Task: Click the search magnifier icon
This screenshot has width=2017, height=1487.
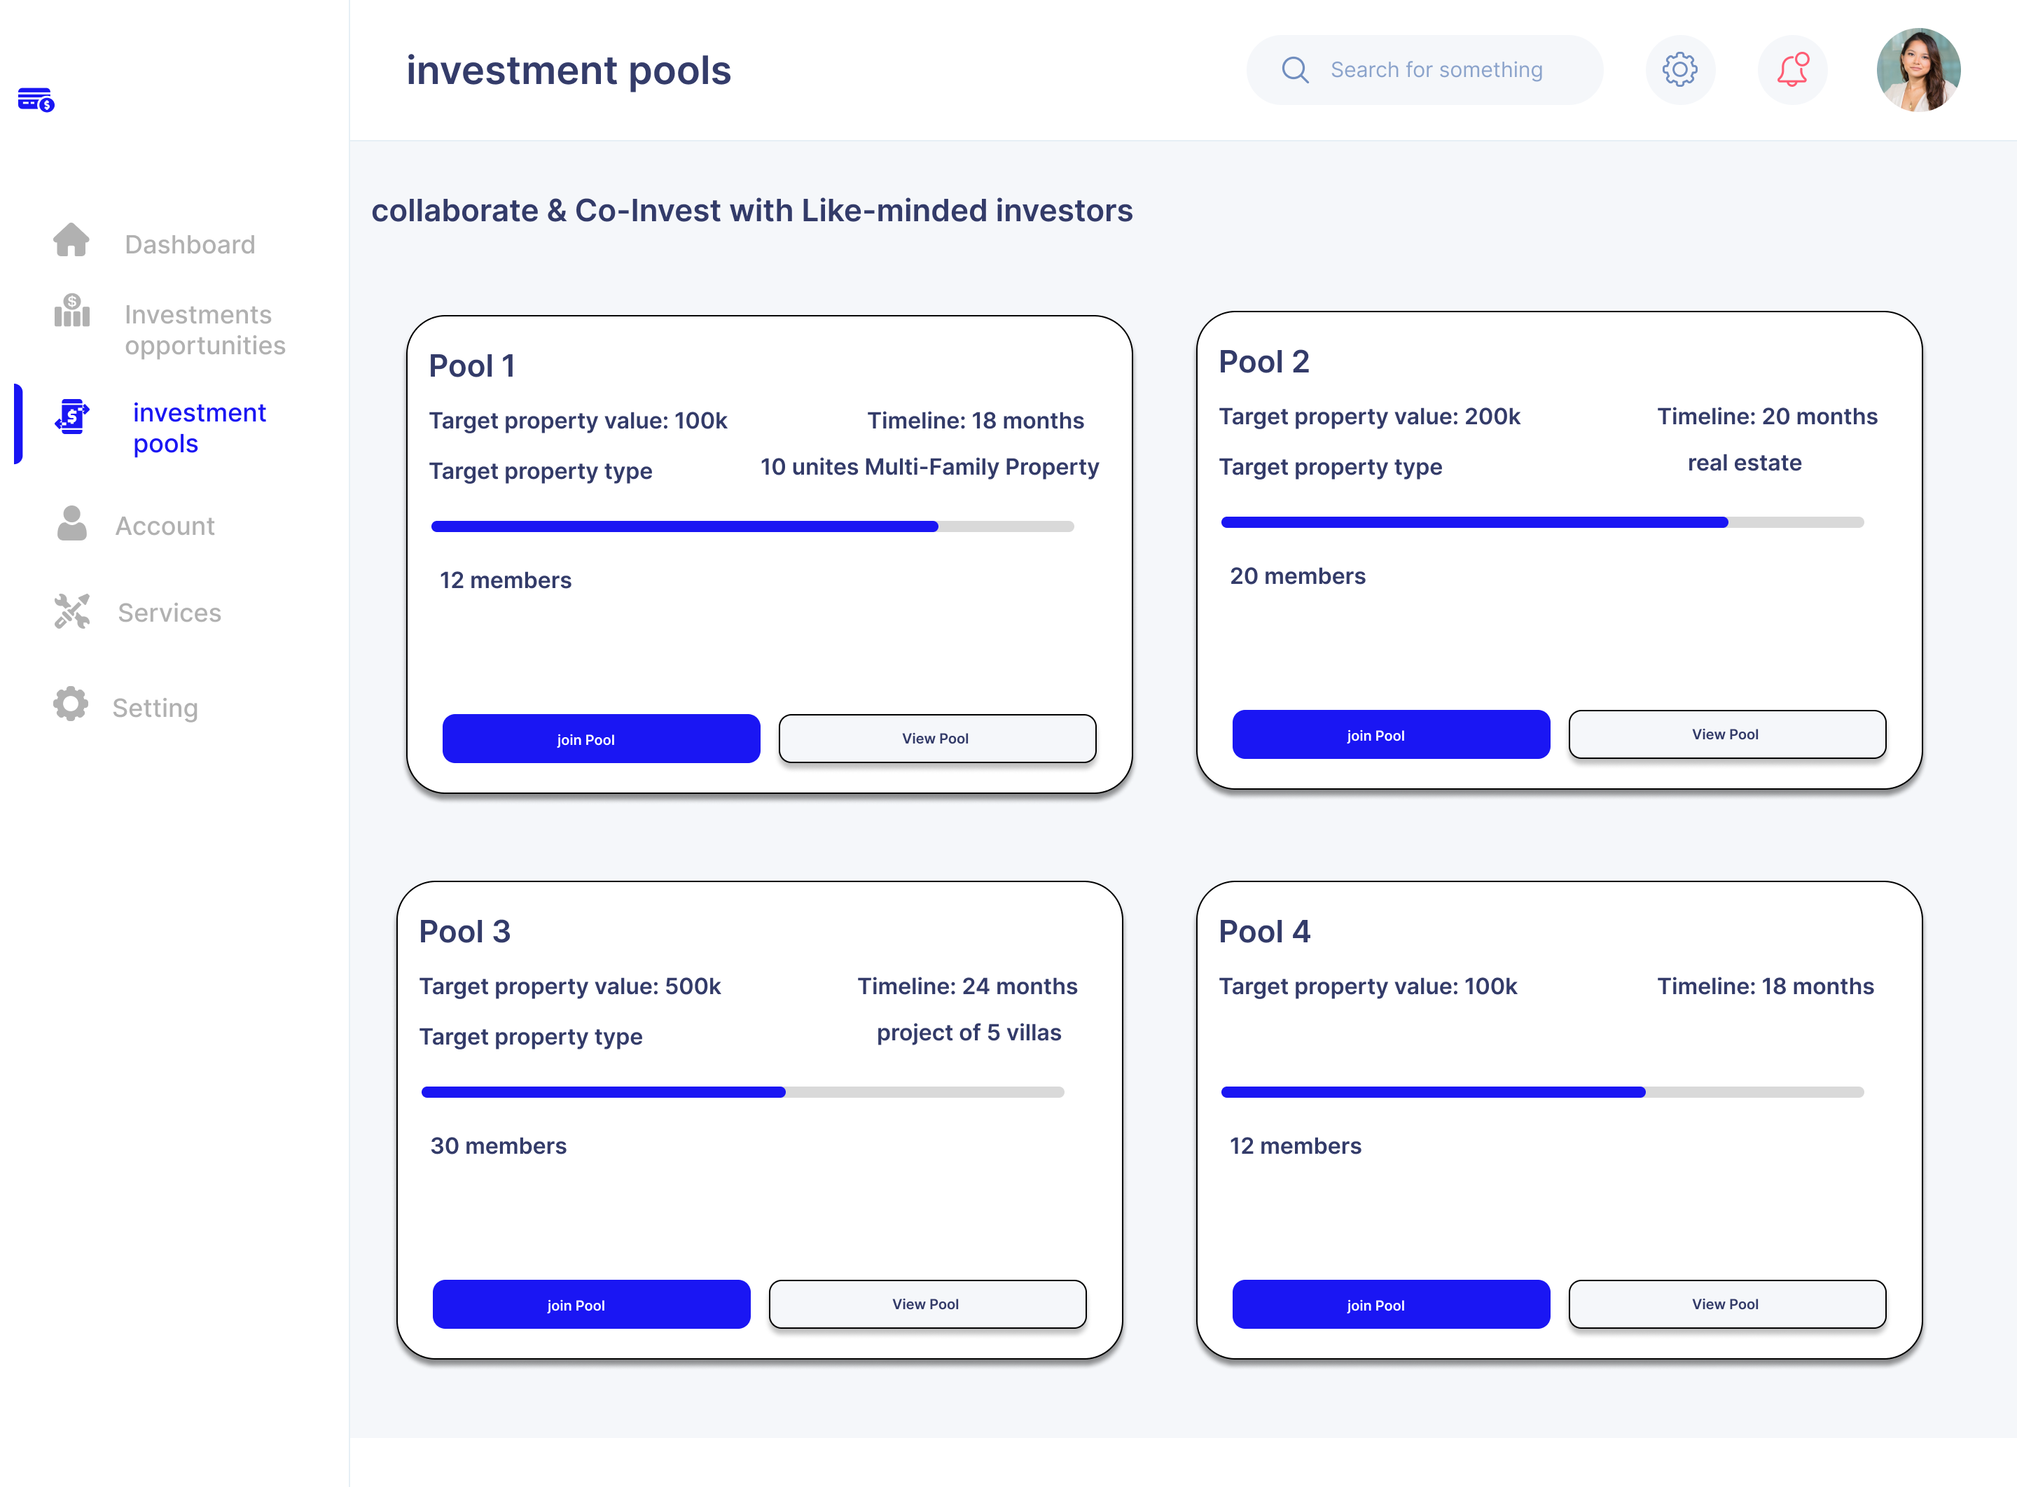Action: coord(1295,69)
